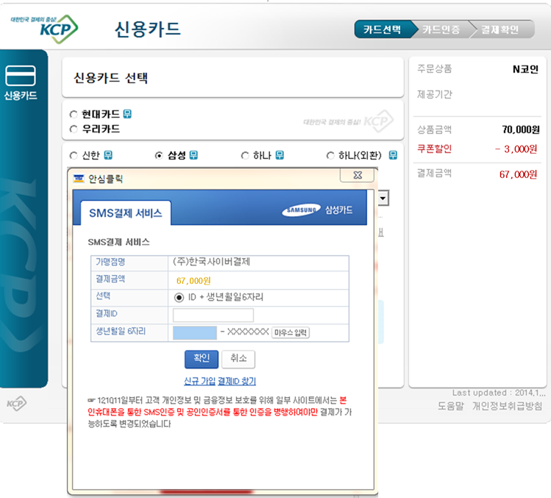This screenshot has width=551, height=498.
Task: Go to 카드선택 step tab
Action: click(383, 29)
